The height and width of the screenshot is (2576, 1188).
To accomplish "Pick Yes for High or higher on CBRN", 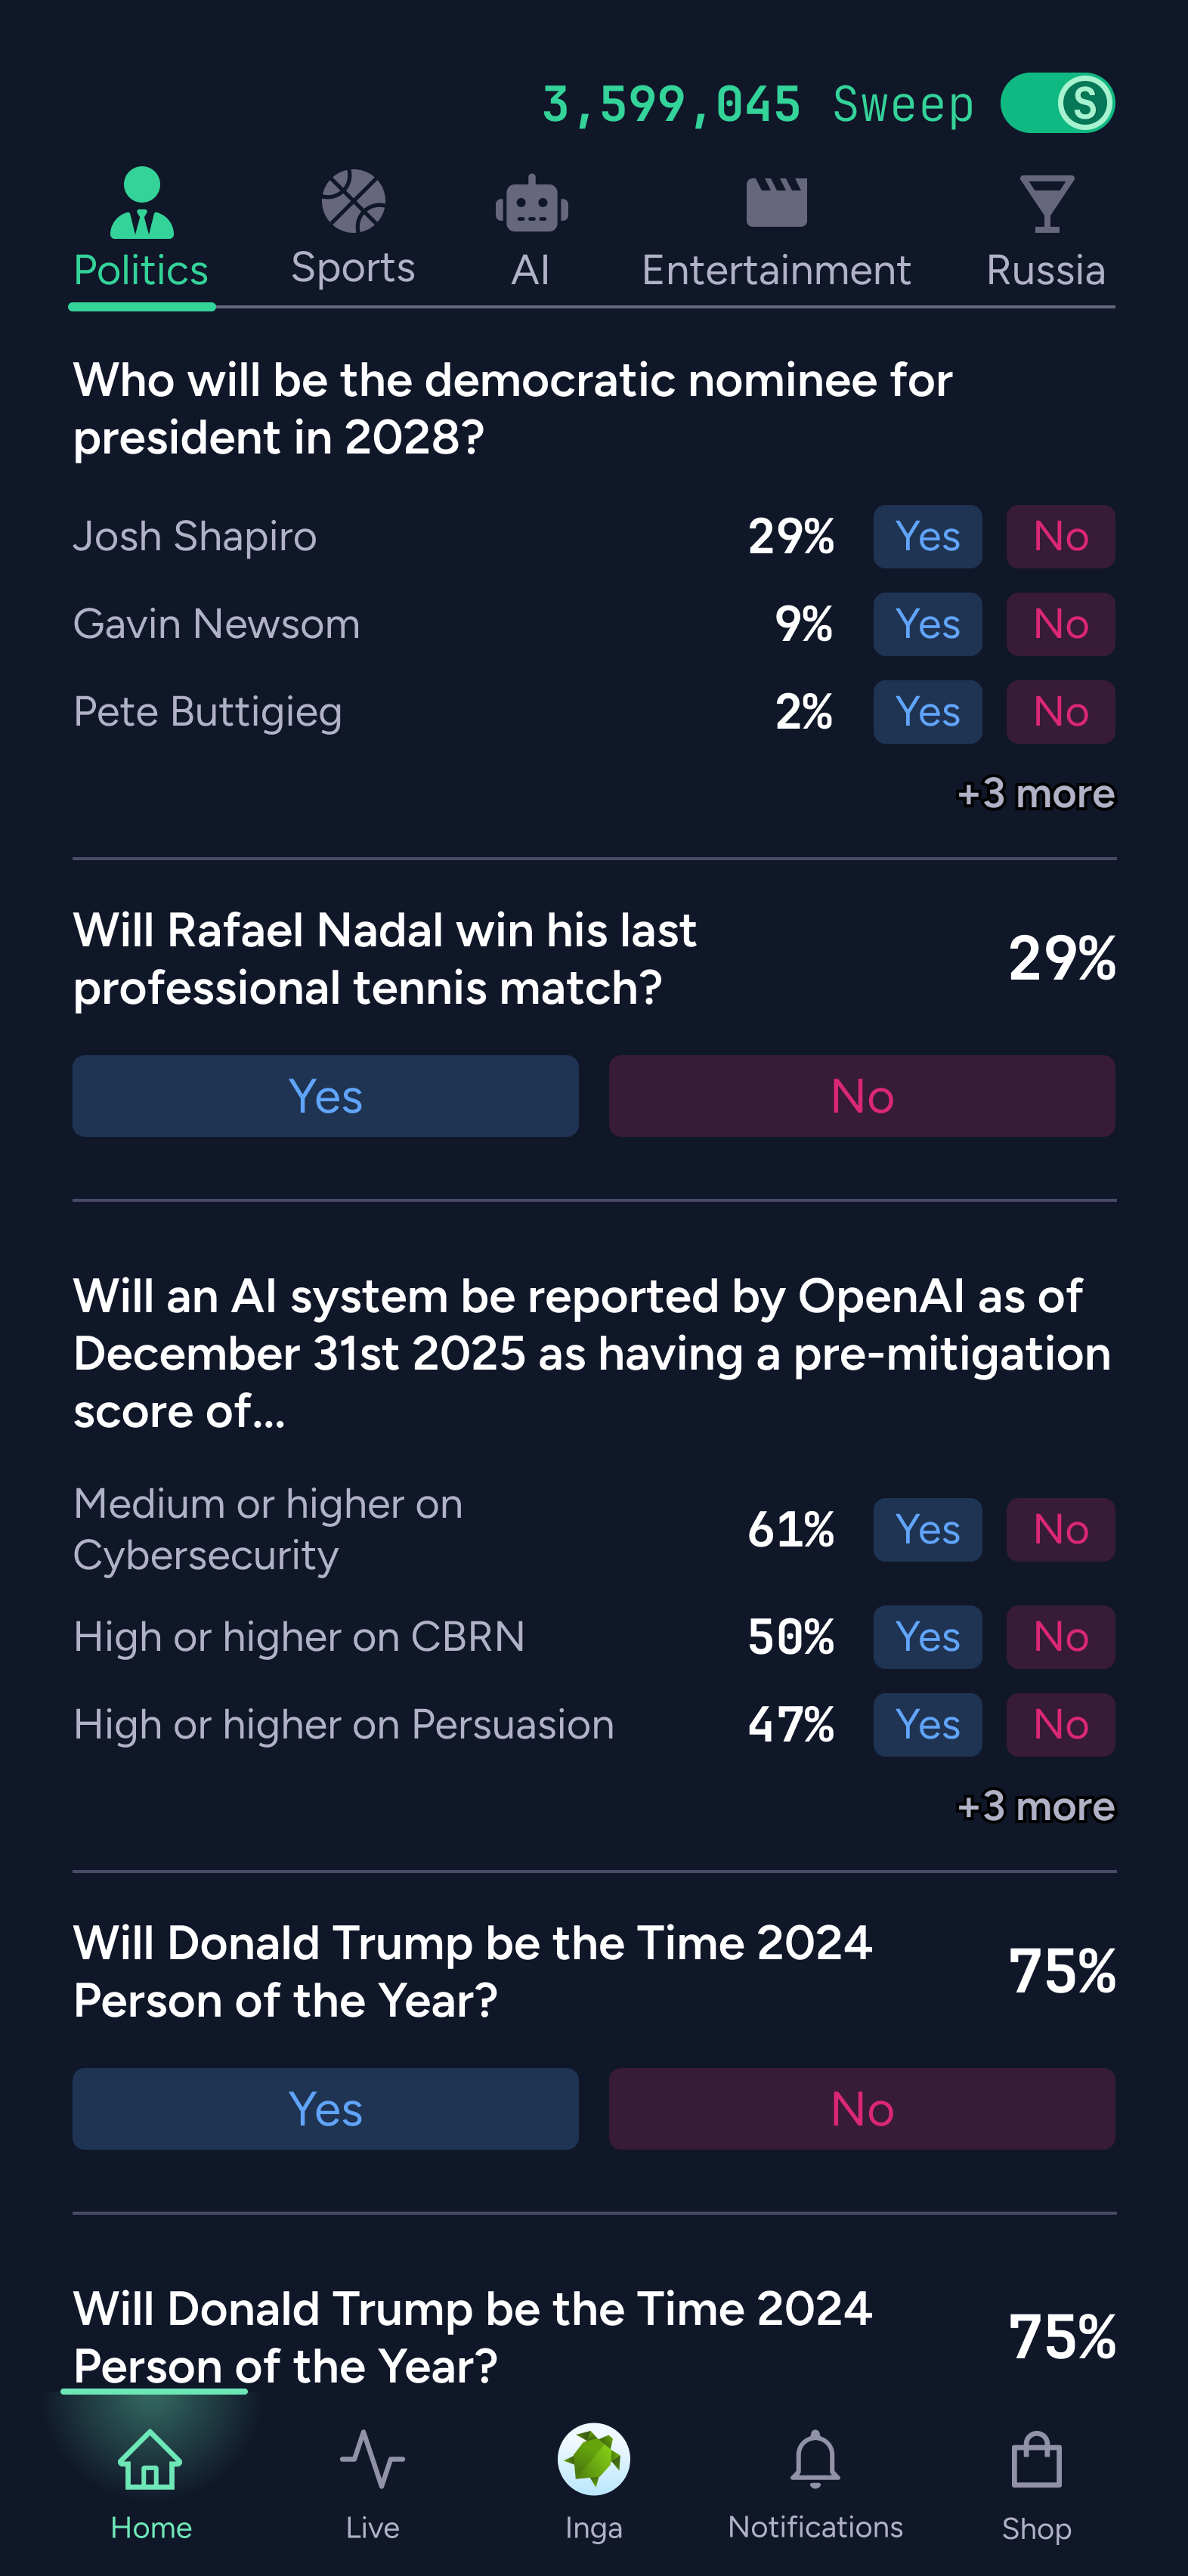I will pyautogui.click(x=927, y=1637).
